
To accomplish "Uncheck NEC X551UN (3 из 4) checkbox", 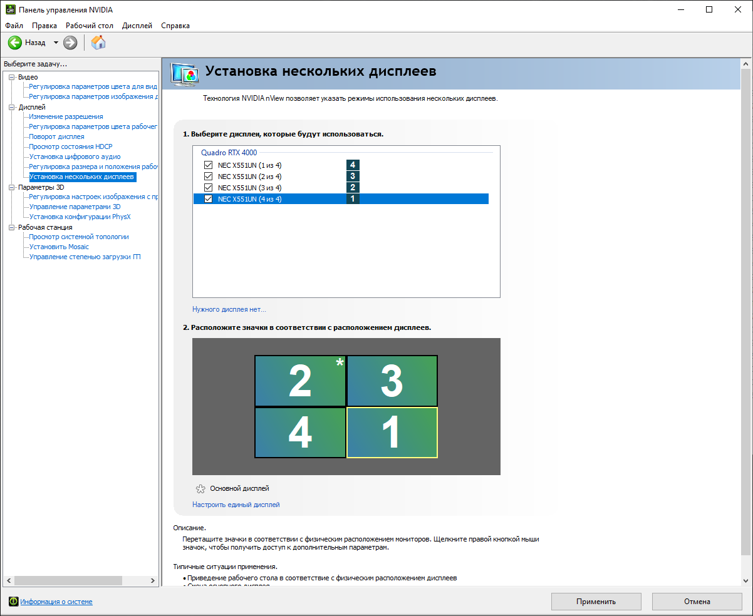I will tap(208, 188).
